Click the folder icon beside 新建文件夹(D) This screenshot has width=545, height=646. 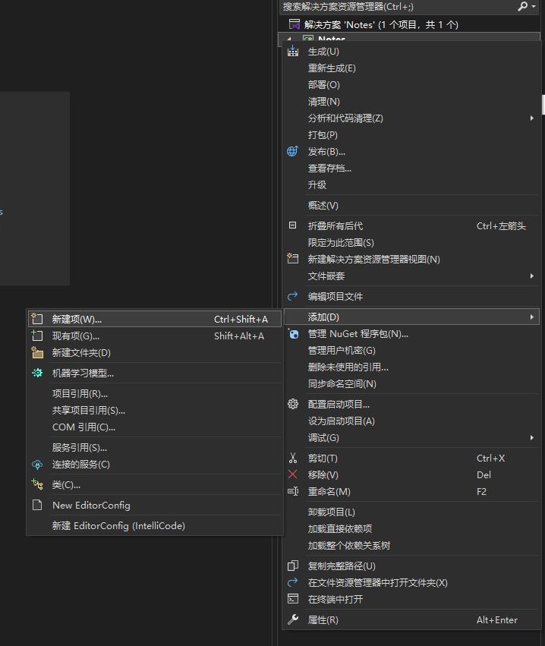37,352
